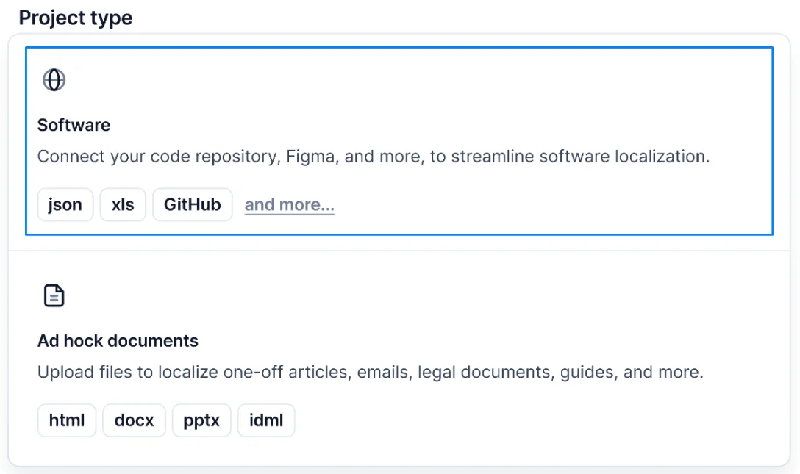The width and height of the screenshot is (800, 474).
Task: Select the Software project type title
Action: (x=74, y=125)
